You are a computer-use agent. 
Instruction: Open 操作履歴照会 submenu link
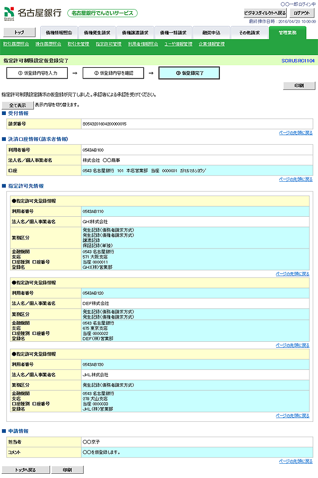[x=48, y=44]
